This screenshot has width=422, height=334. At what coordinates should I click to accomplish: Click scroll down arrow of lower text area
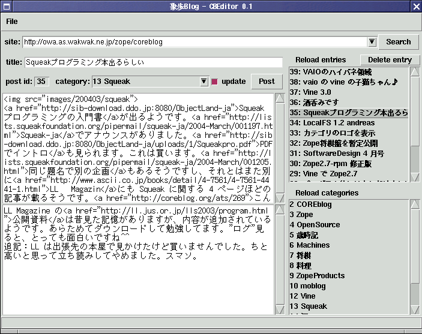[280, 309]
